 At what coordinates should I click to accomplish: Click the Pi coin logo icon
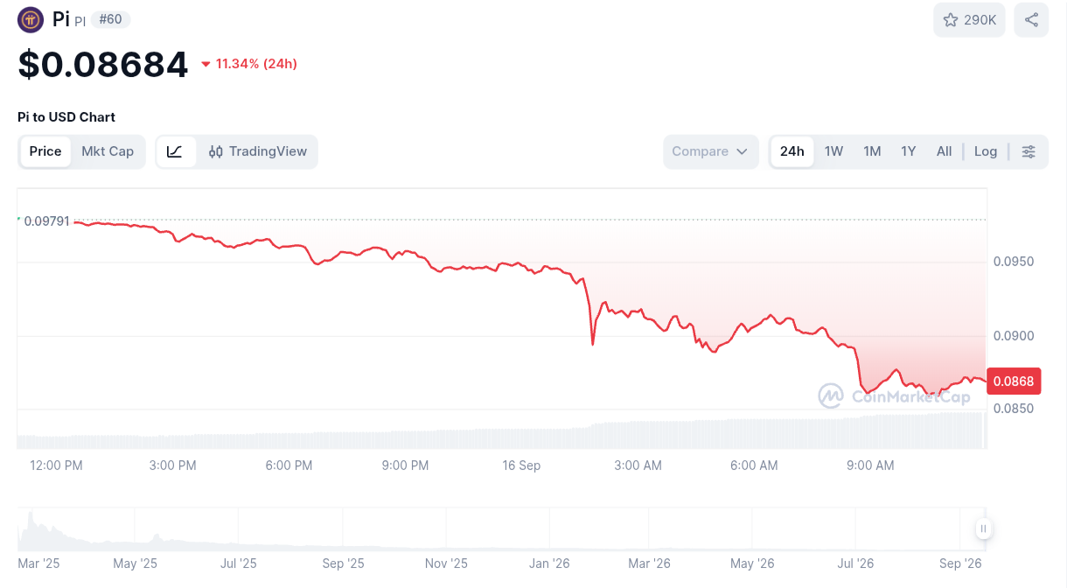31,19
